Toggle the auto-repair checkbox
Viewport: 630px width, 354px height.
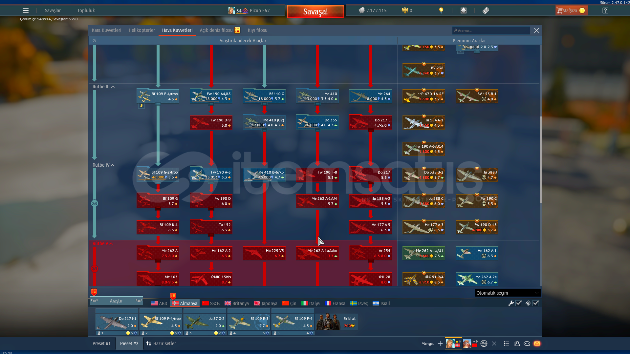(x=519, y=303)
